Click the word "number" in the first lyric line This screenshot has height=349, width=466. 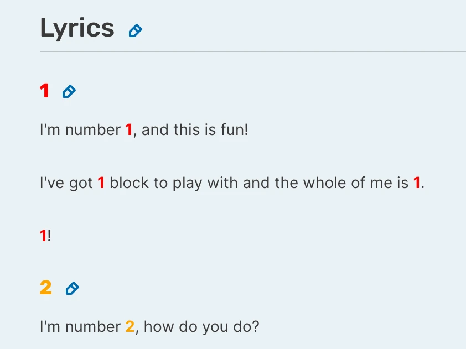(x=92, y=130)
